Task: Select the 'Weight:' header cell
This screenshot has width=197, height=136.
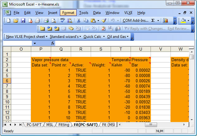Action: [x=101, y=65]
